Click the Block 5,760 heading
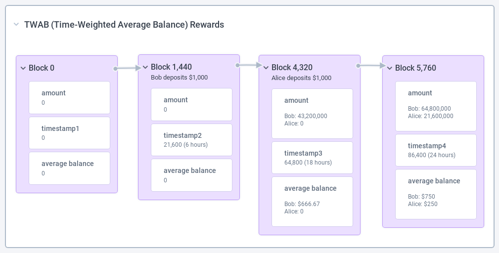The width and height of the screenshot is (499, 253). [415, 68]
